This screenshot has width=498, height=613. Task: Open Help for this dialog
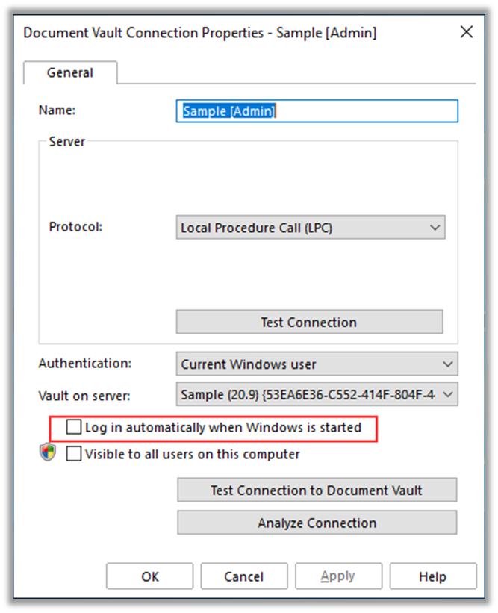tap(433, 576)
